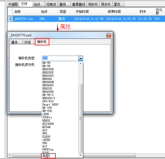Screen dimensions: 165x159
Task: Click the DH2 station cell
Action: pos(49,19)
